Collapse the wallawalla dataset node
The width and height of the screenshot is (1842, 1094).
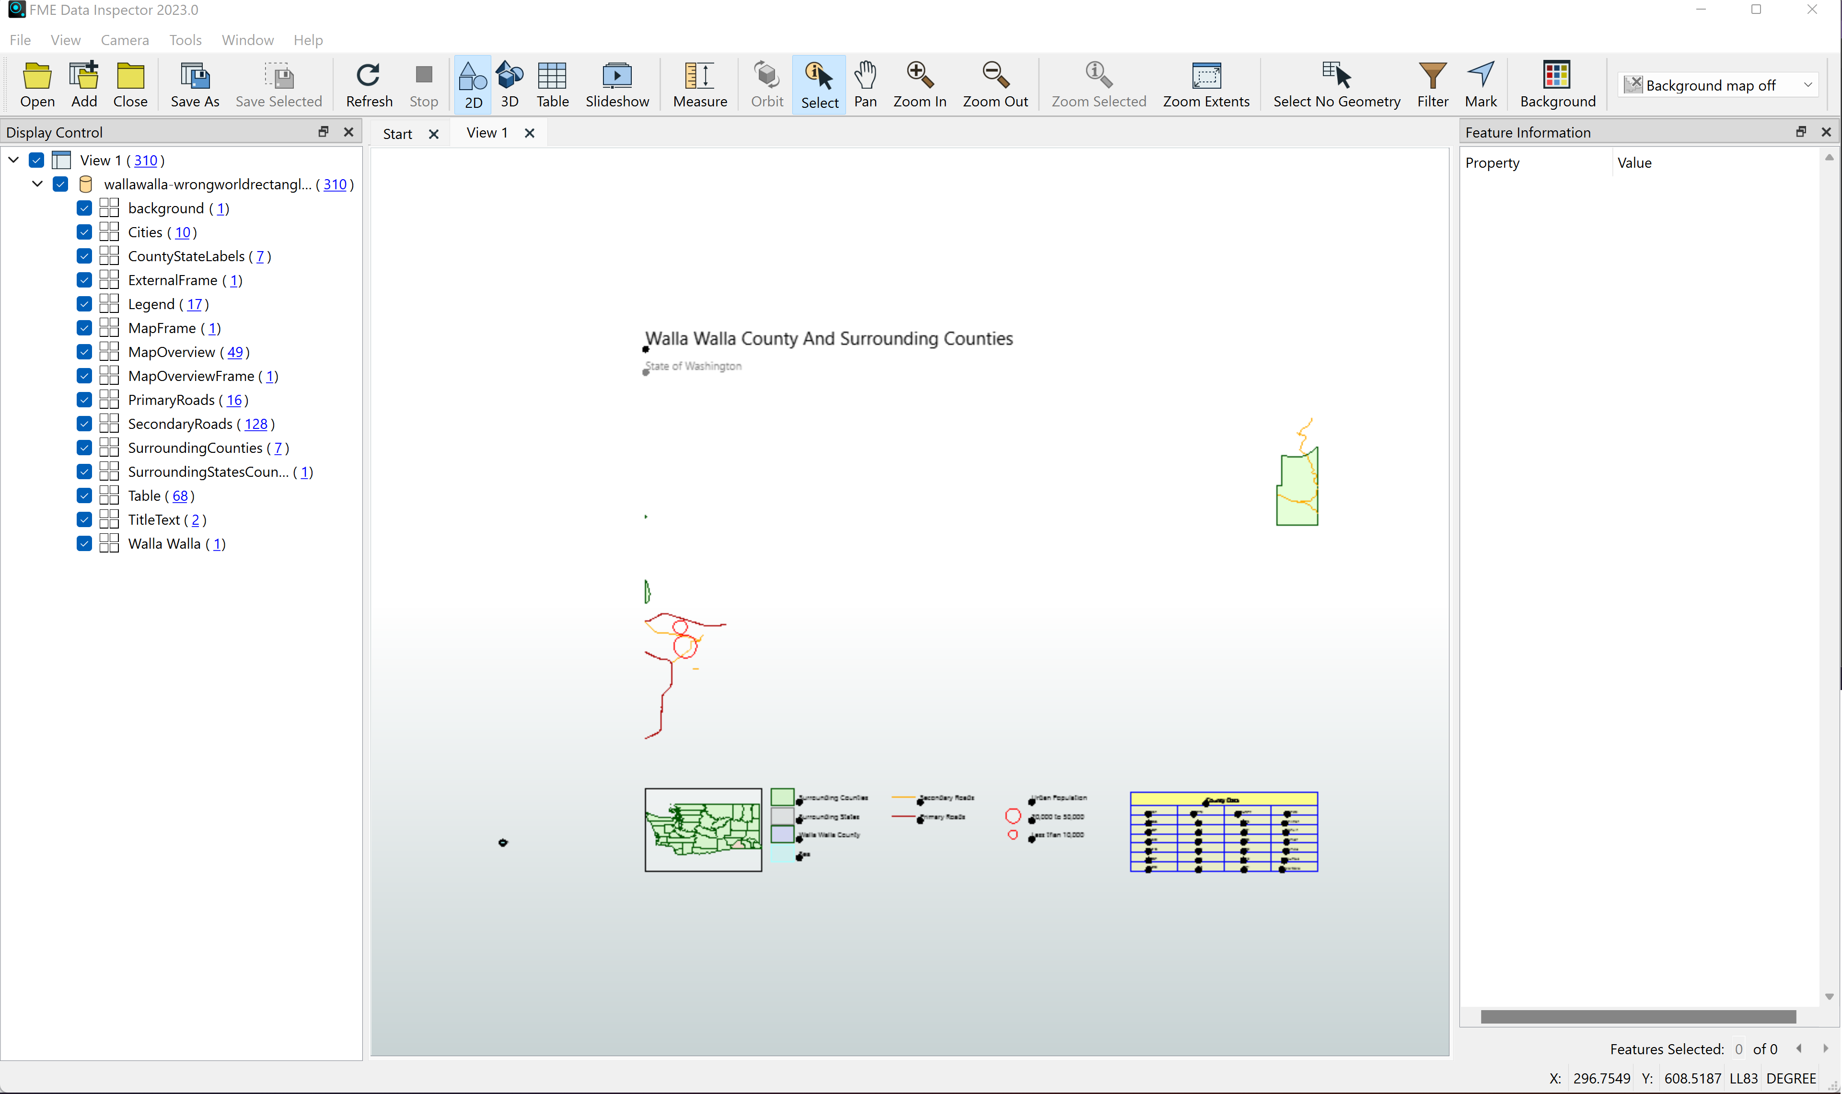click(37, 184)
